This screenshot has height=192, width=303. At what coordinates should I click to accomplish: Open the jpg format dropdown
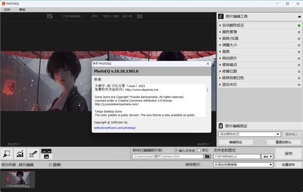click(267, 156)
